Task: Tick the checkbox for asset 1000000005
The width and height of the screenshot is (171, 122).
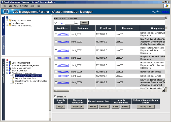Action: coord(56,65)
